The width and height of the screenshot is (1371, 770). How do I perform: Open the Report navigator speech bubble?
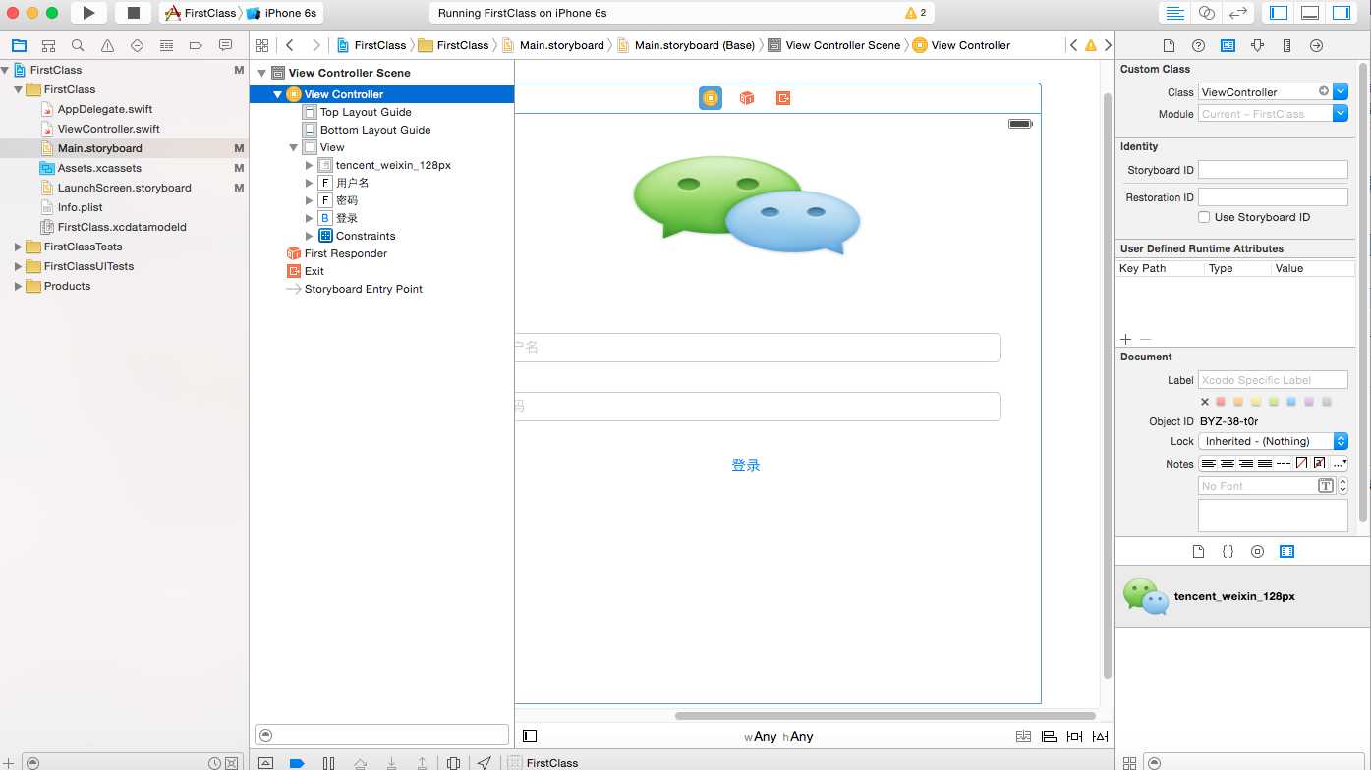[x=225, y=45]
